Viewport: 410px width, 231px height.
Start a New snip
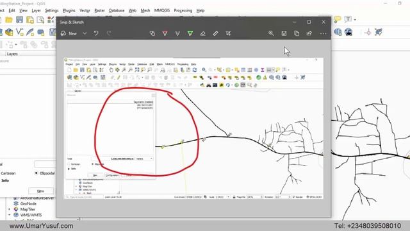coord(69,33)
